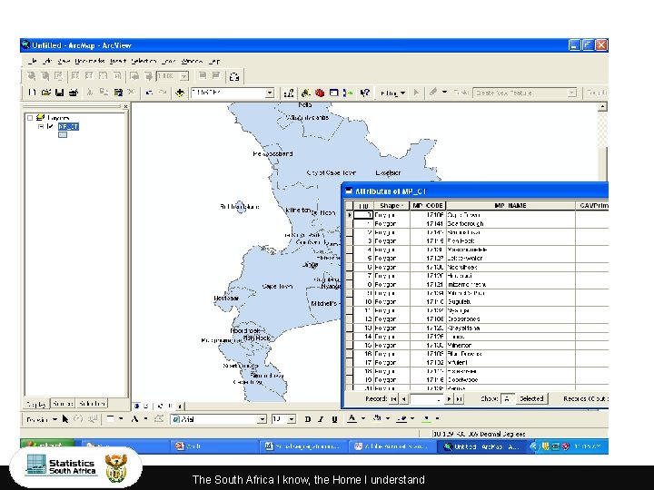The width and height of the screenshot is (654, 490).
Task: Click the font color swatch button
Action: pyautogui.click(x=352, y=418)
